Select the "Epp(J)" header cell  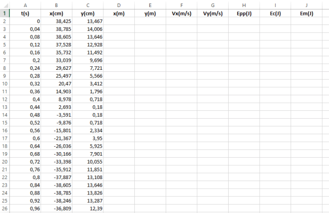tap(244, 13)
